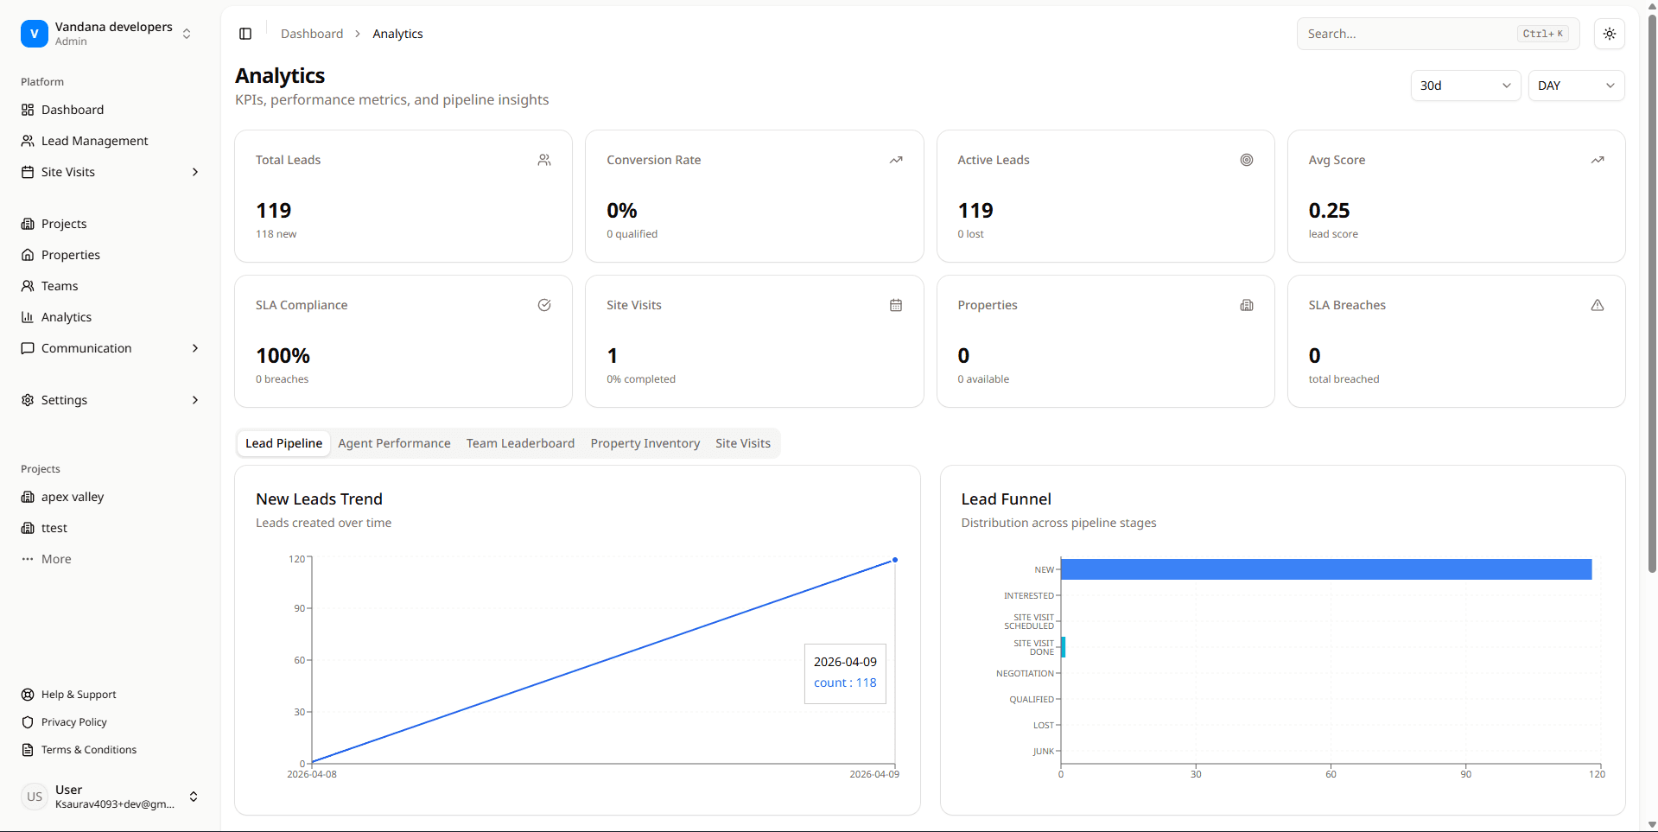Click the SLA Breaches warning triangle icon
Screen dimensions: 1658x832
pyautogui.click(x=1597, y=305)
